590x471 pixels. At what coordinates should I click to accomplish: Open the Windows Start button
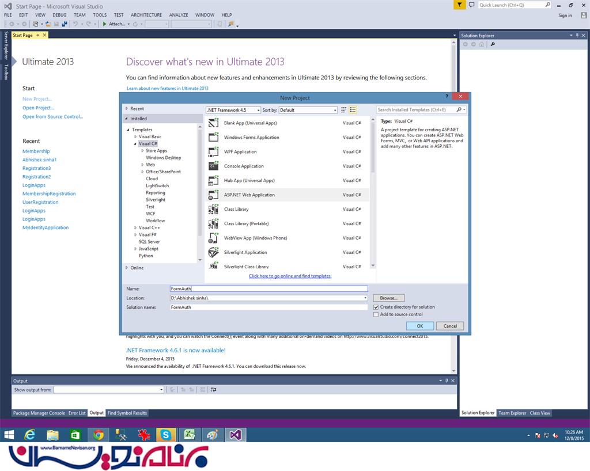tap(9, 435)
